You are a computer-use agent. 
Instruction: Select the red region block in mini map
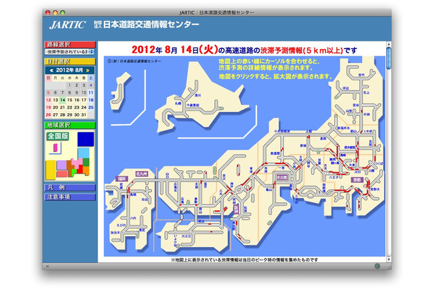[80, 169]
